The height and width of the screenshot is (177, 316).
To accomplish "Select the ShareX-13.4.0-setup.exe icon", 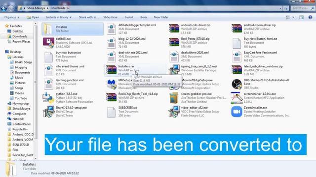I will (48, 112).
